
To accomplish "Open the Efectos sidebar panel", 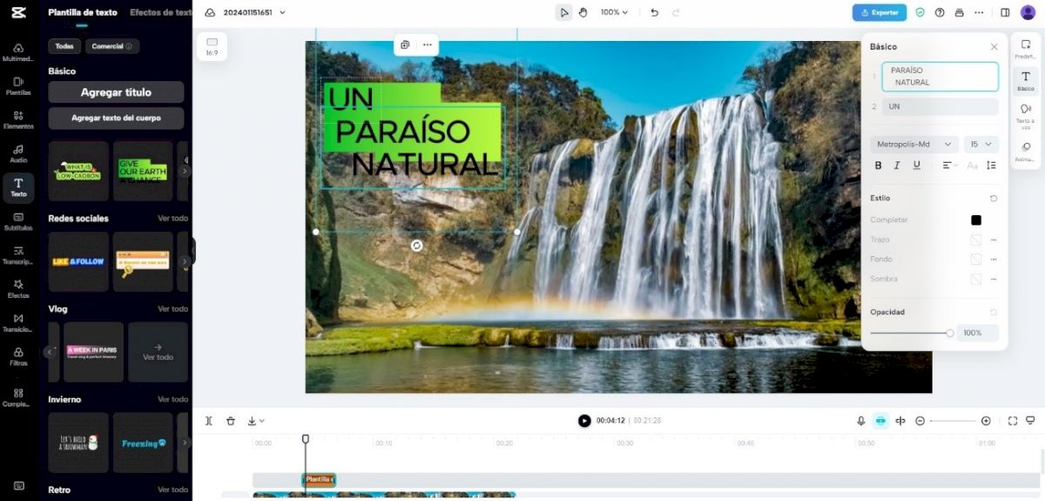I will click(18, 289).
